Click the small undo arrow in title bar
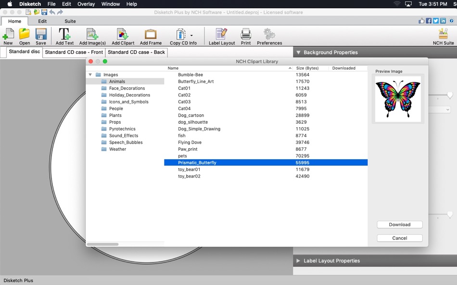This screenshot has height=285, width=457. tap(52, 12)
